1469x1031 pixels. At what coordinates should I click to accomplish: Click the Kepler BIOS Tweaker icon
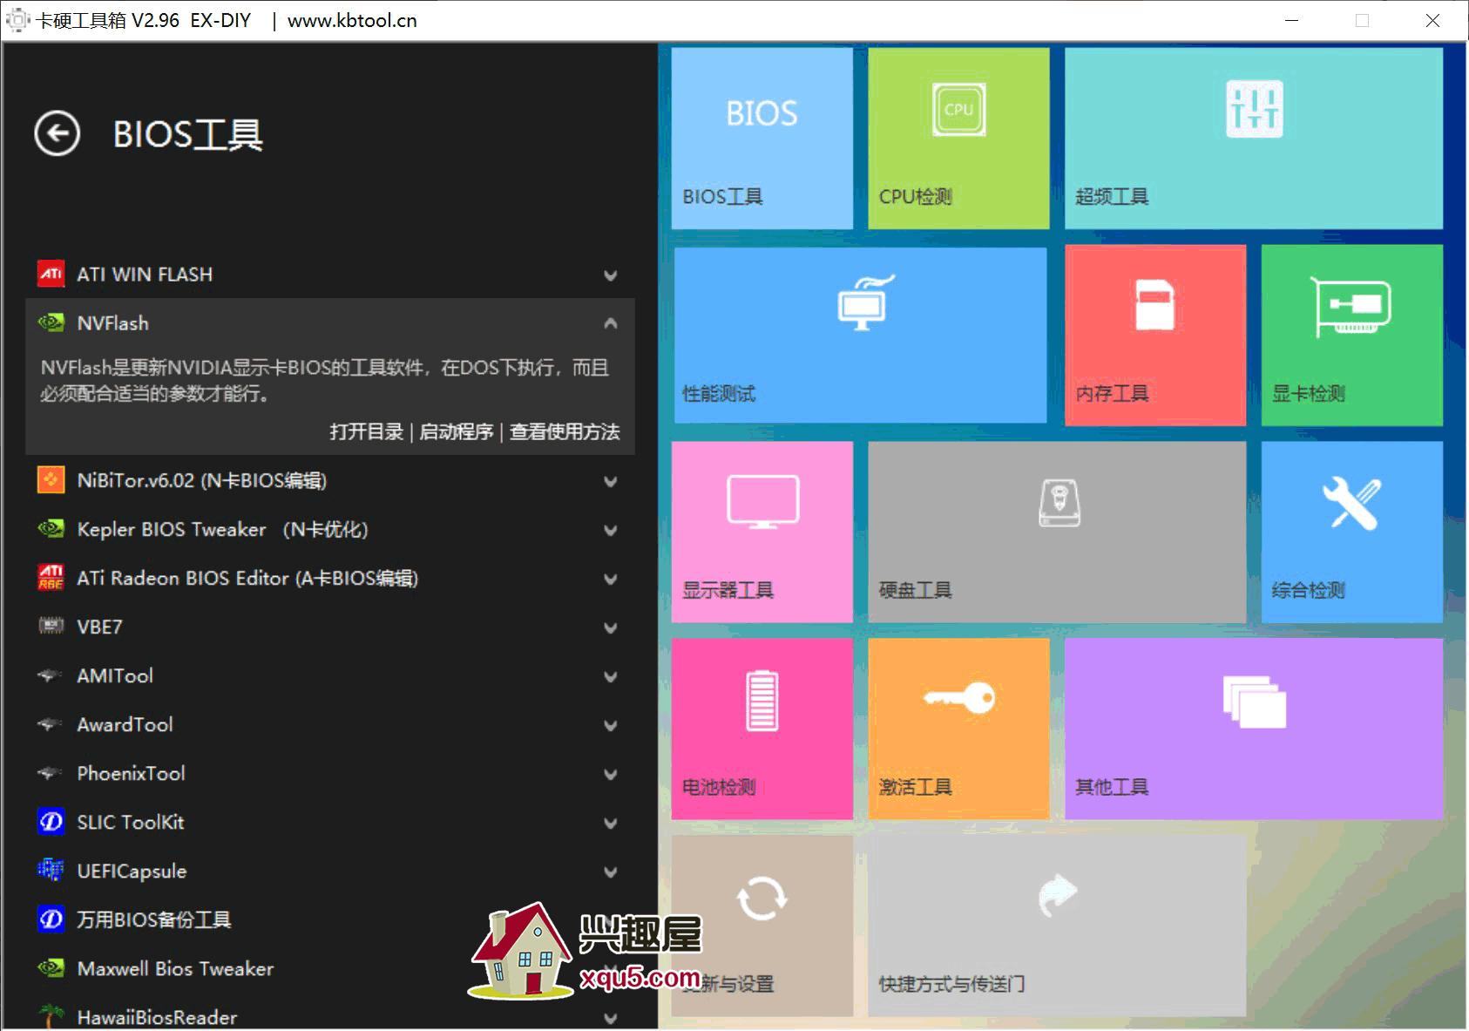point(51,529)
